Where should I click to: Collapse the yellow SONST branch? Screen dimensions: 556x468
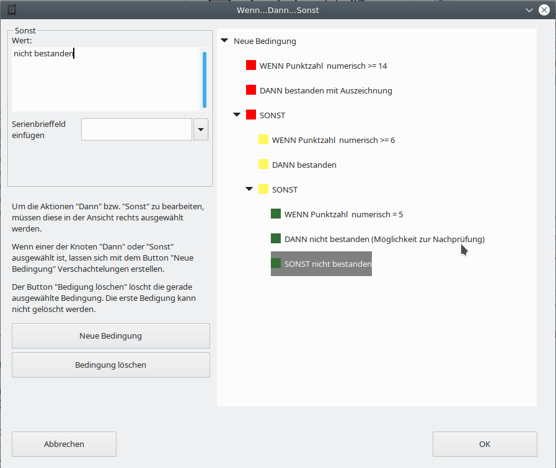point(249,189)
